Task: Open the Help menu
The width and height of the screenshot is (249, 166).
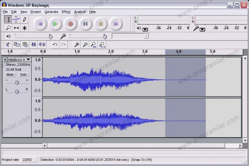Action: click(x=92, y=12)
